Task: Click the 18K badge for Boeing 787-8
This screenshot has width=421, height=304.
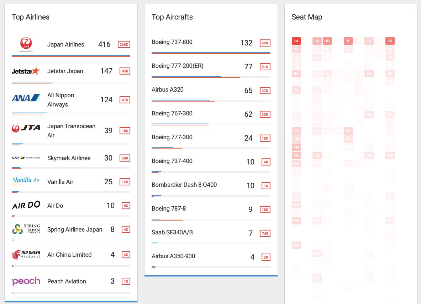Action: tap(265, 210)
